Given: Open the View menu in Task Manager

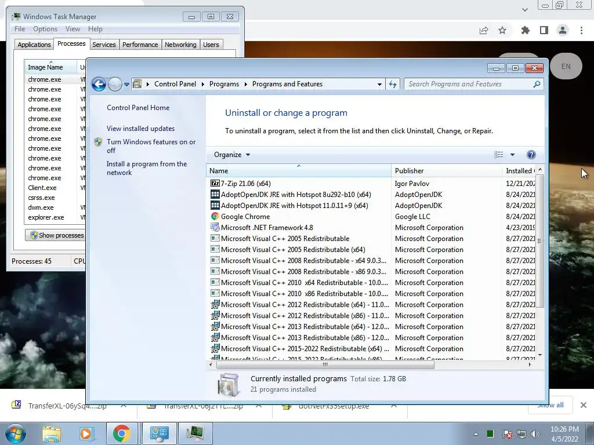Looking at the screenshot, I should click(73, 29).
